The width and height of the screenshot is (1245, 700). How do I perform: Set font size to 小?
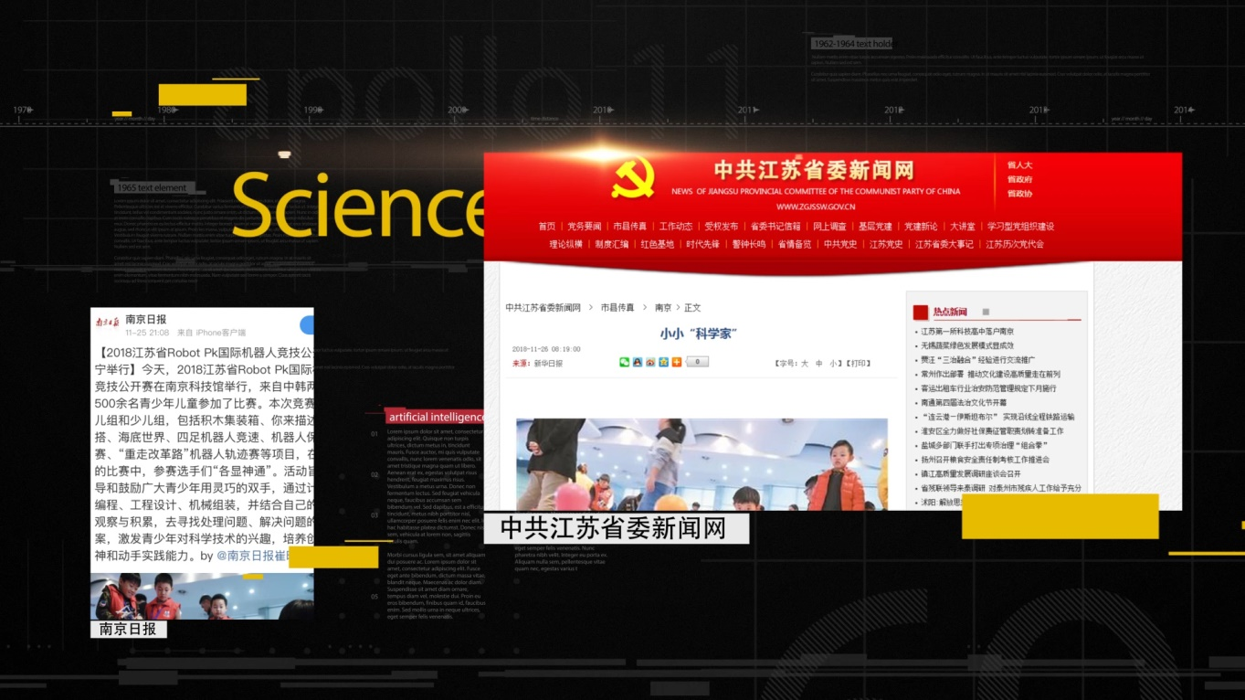click(x=833, y=364)
